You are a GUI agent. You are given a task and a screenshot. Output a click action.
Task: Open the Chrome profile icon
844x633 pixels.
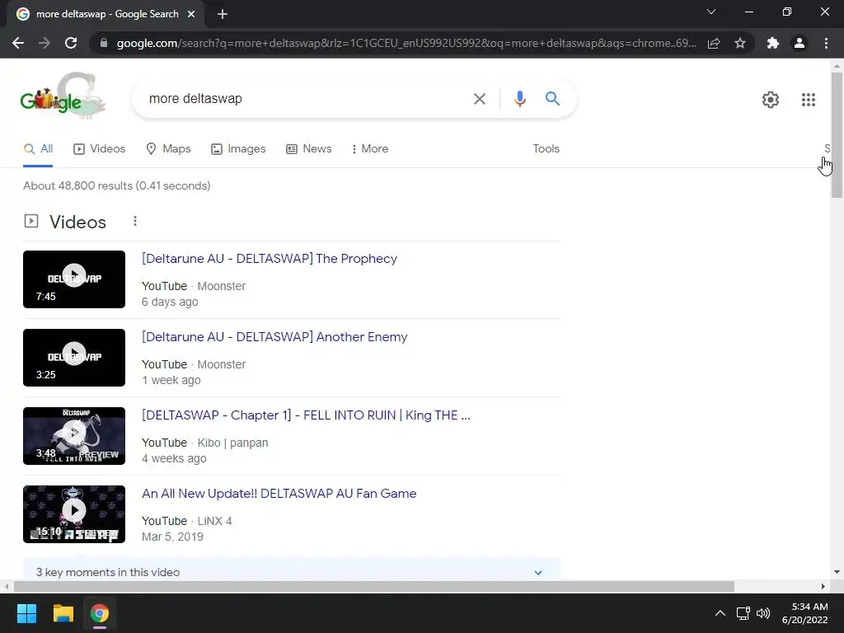pyautogui.click(x=799, y=43)
